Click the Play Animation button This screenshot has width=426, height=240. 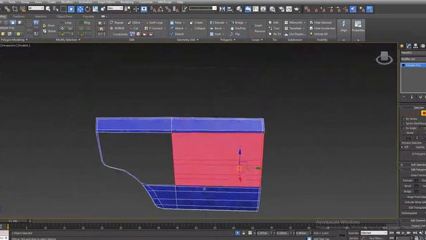tap(403, 233)
